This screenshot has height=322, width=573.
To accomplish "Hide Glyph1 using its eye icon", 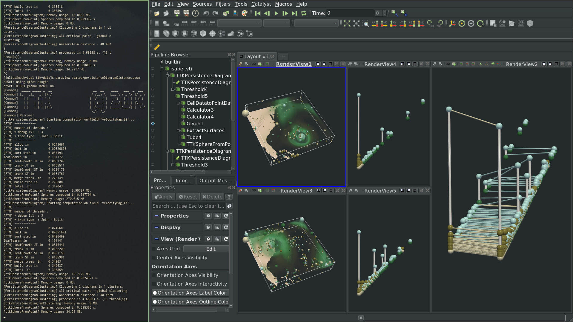I will (153, 124).
